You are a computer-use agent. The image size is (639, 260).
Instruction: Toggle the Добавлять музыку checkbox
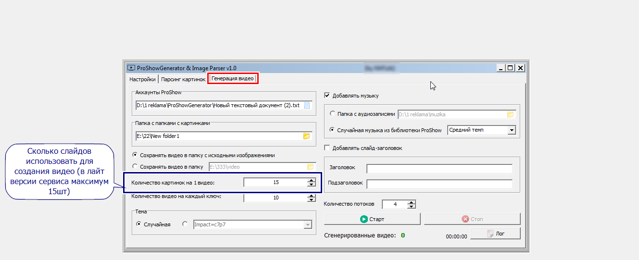click(x=327, y=96)
